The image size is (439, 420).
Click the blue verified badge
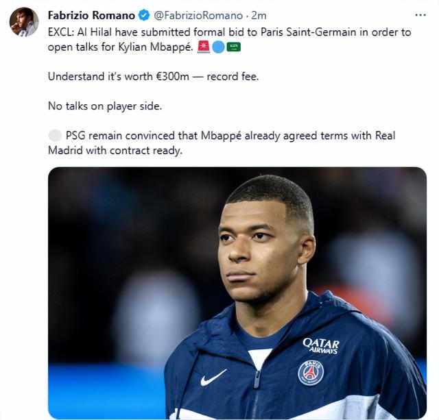click(x=144, y=15)
